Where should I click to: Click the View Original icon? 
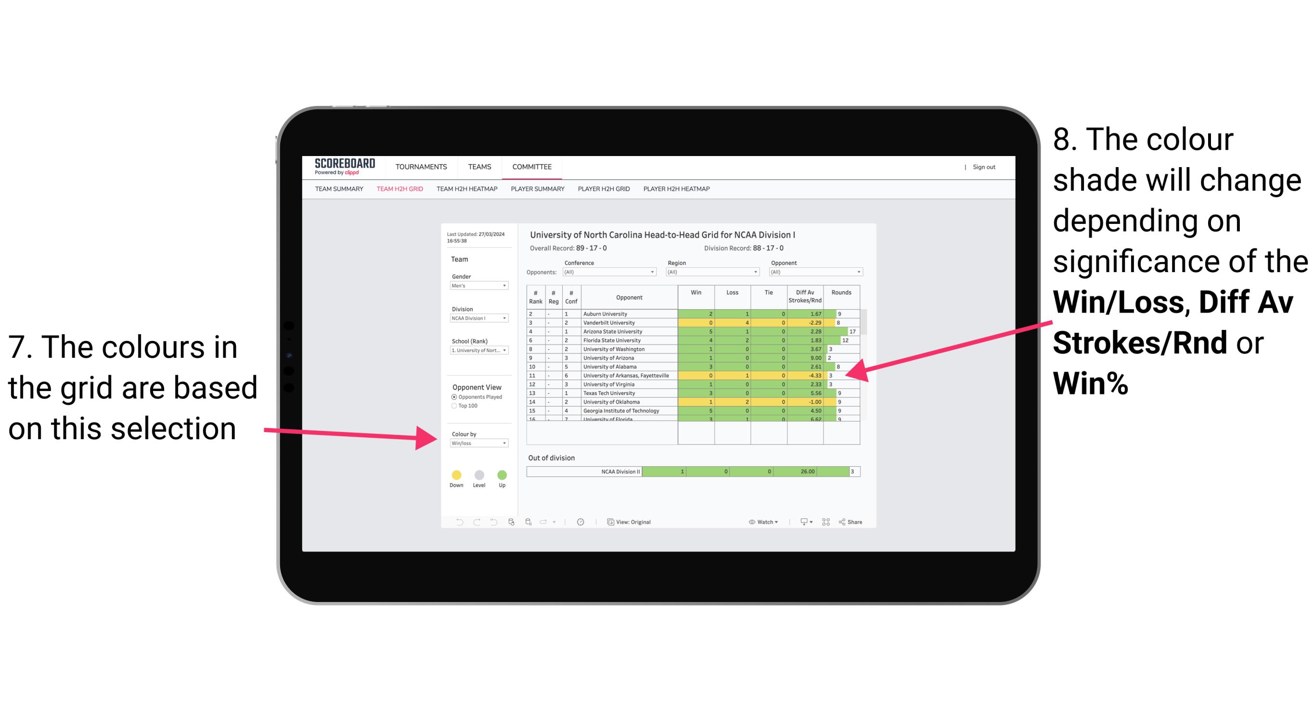(609, 523)
